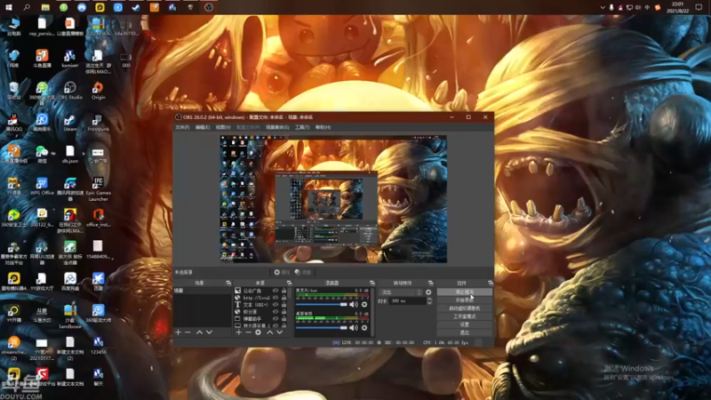Toggle visibility eye of 公众广告 source
The height and width of the screenshot is (400, 711).
click(x=276, y=291)
